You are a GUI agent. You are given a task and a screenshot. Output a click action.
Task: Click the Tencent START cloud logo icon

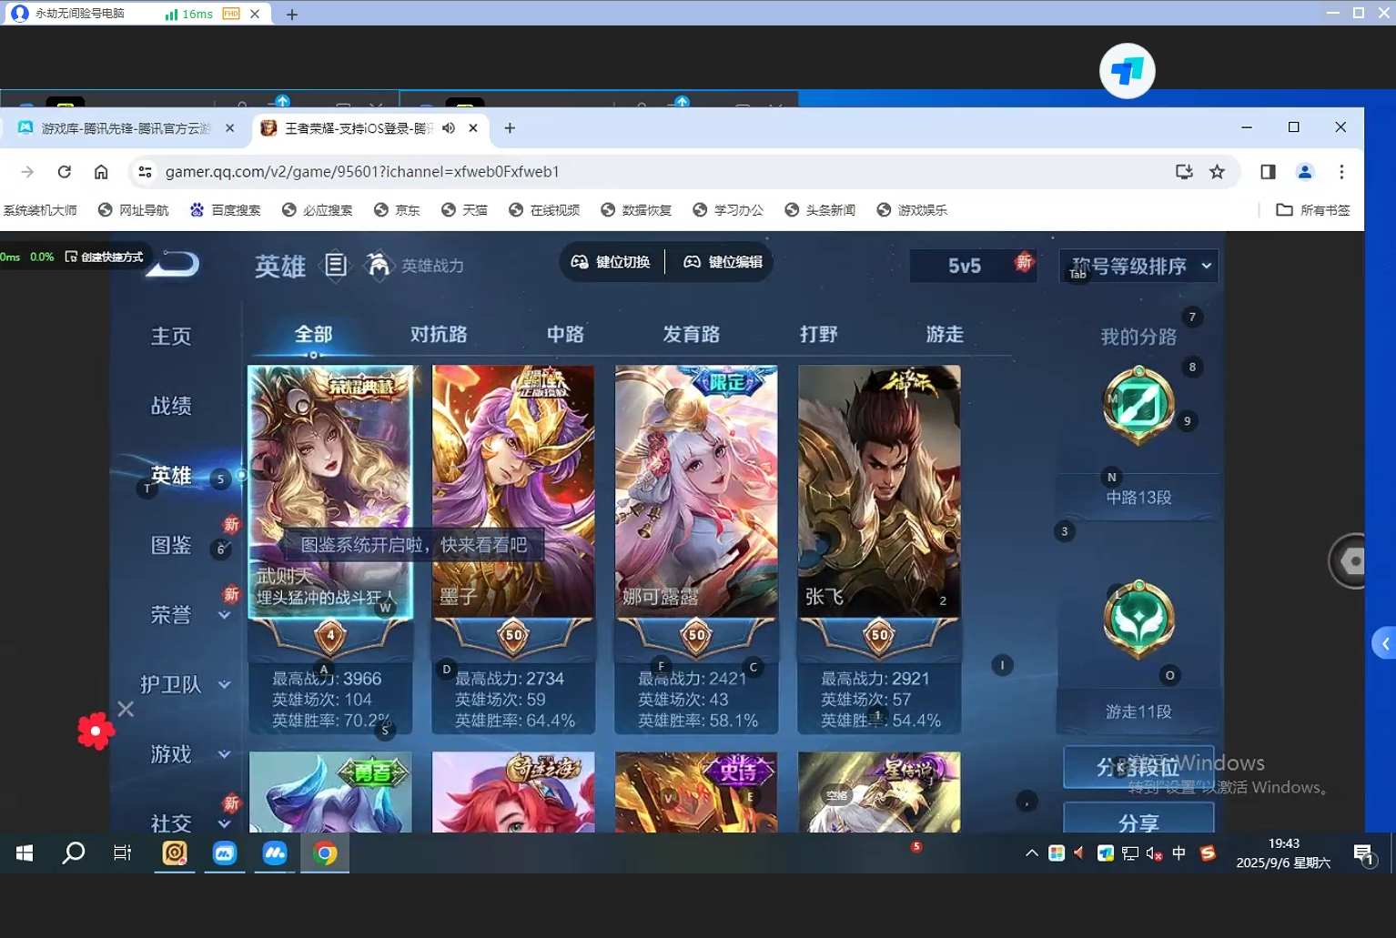point(1127,71)
